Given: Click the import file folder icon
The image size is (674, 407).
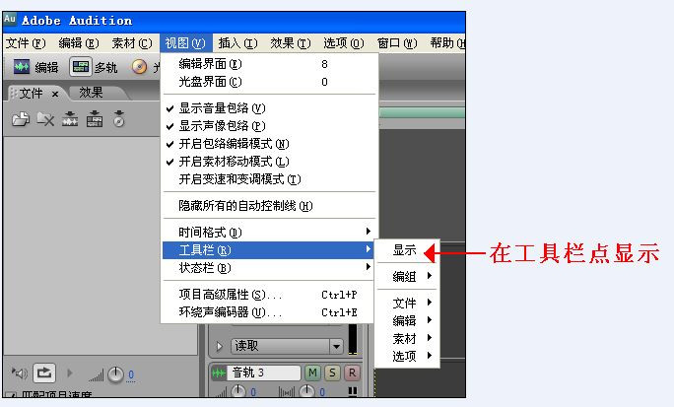Looking at the screenshot, I should pyautogui.click(x=21, y=119).
